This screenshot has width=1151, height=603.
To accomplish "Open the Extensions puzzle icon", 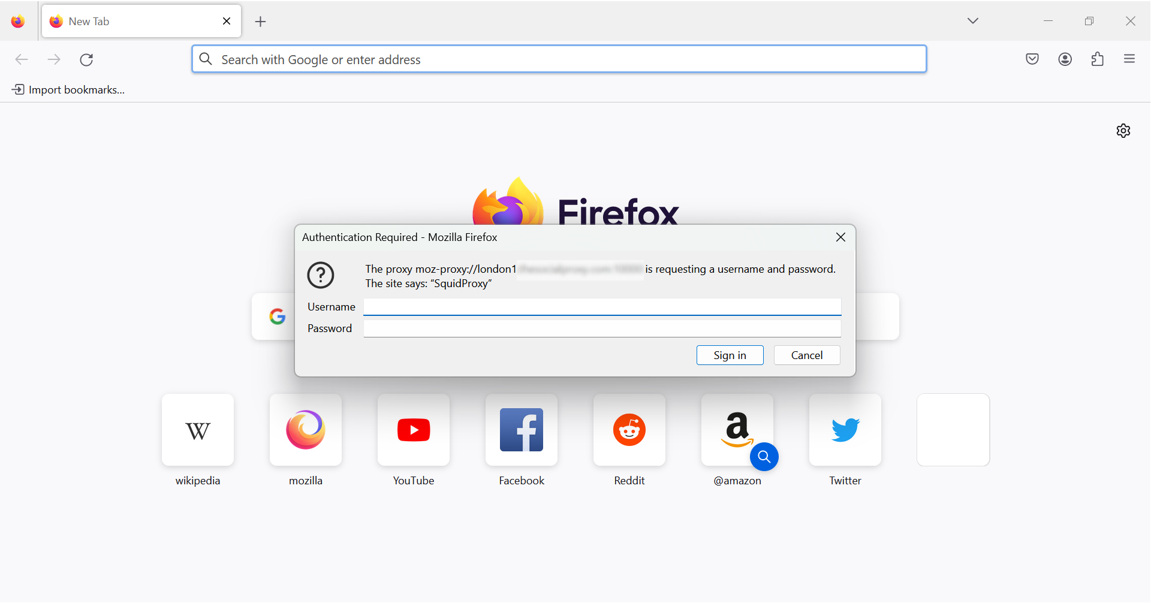I will [1098, 59].
